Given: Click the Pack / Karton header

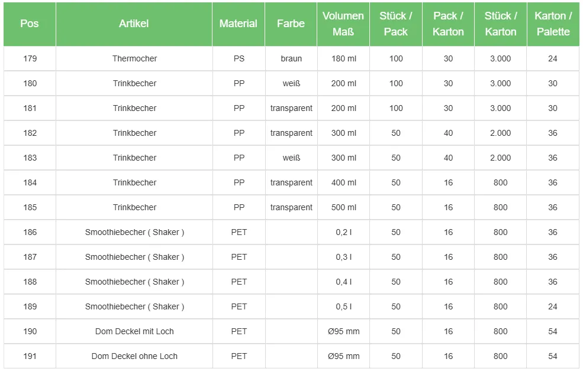Looking at the screenshot, I should 448,24.
